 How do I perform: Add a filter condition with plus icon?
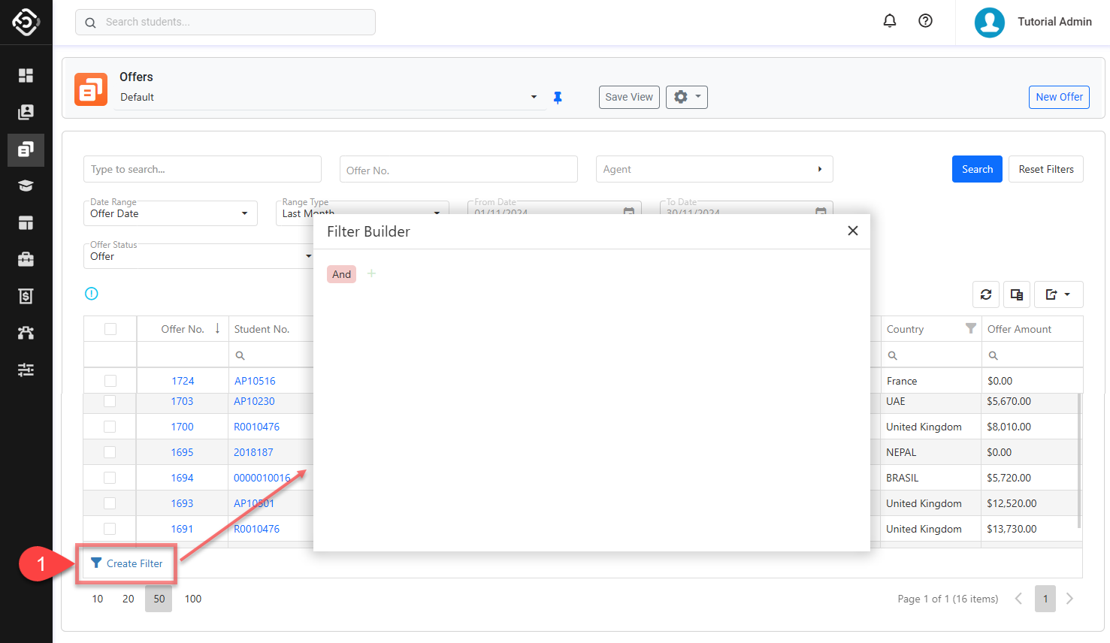pyautogui.click(x=371, y=274)
